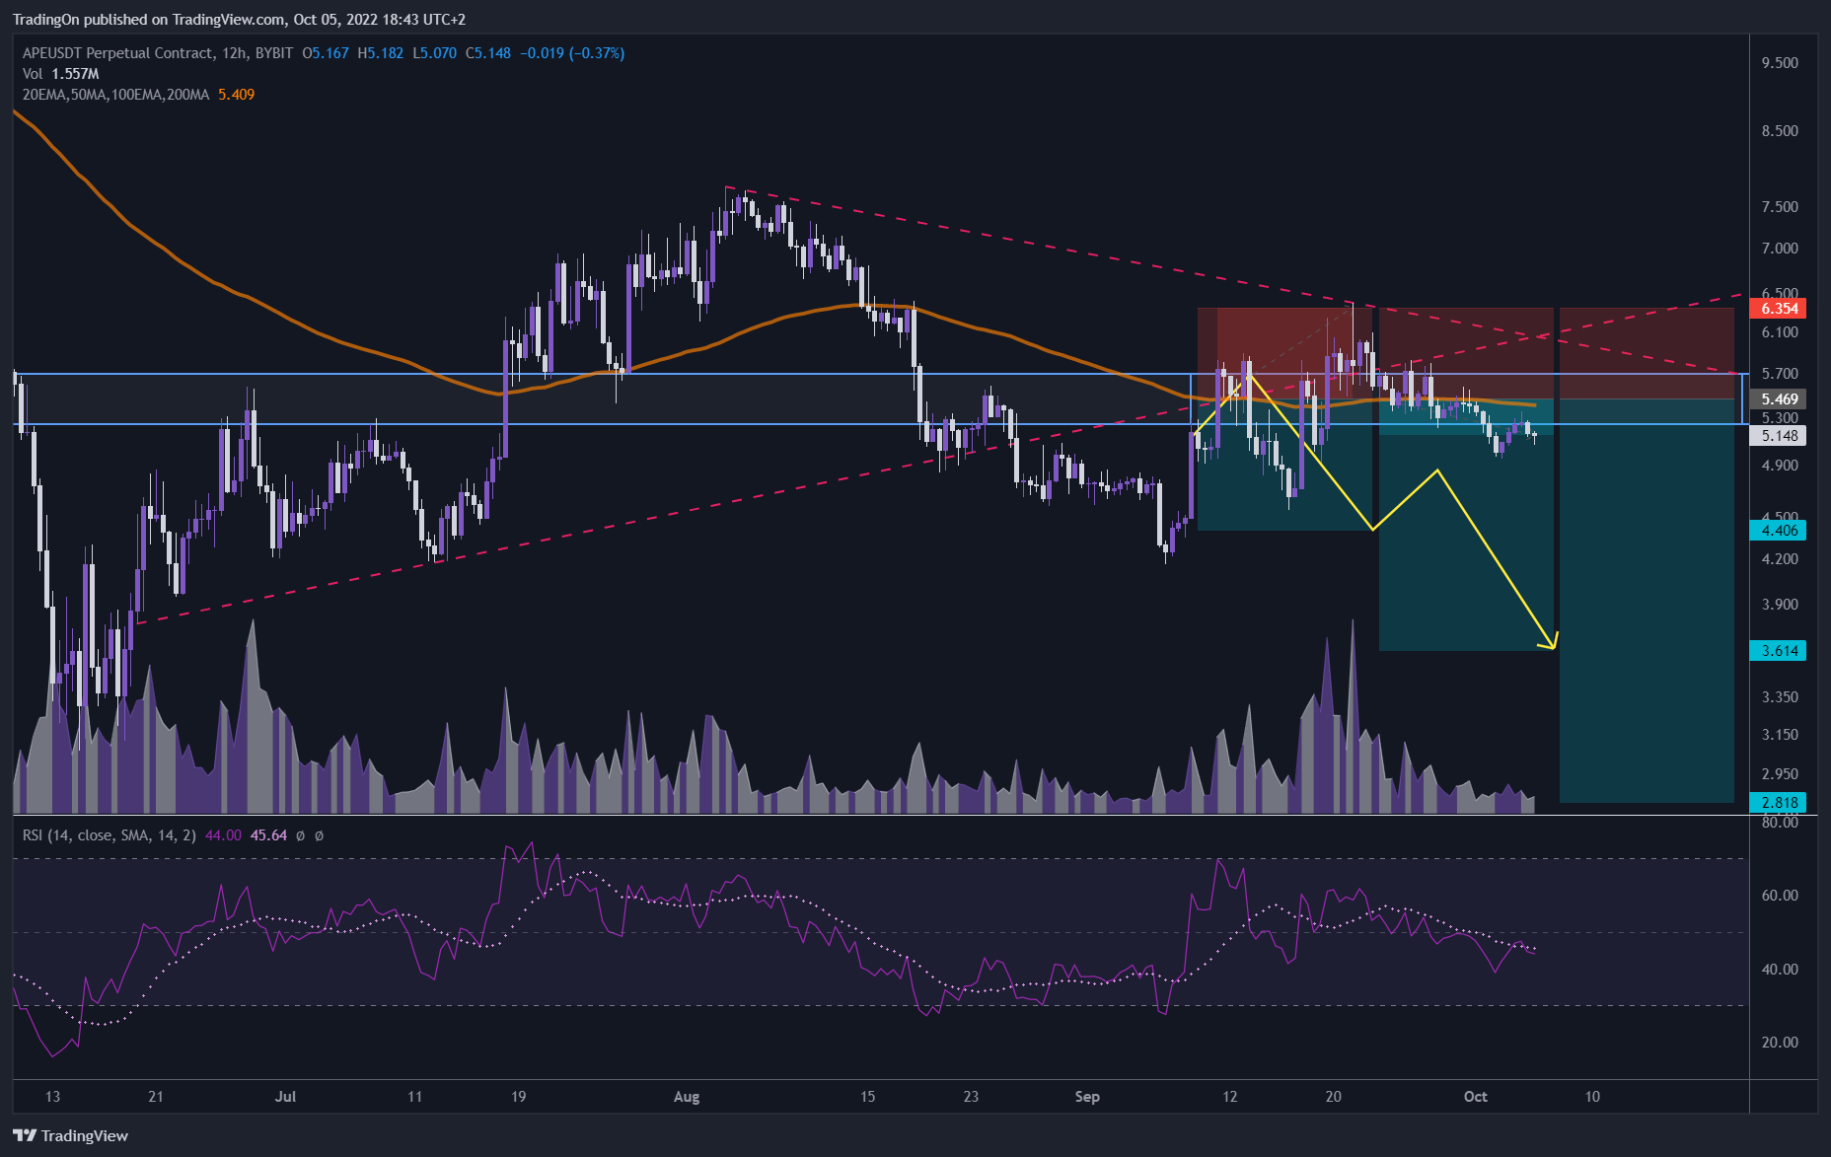Click the 9.500 price scale value
This screenshot has height=1157, width=1831.
1780,63
